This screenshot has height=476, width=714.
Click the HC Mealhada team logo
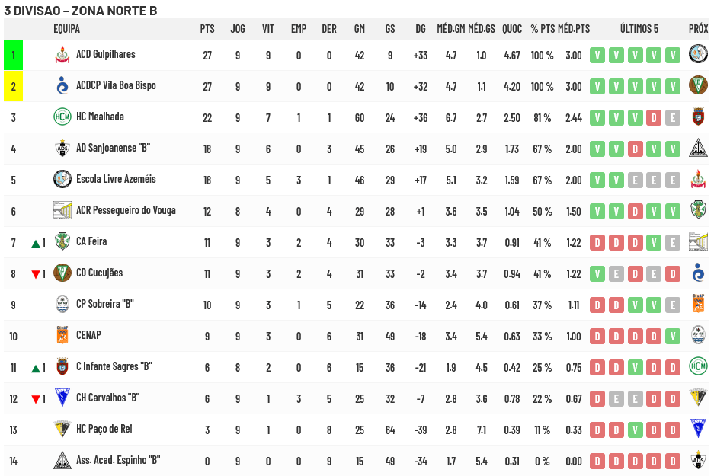click(62, 117)
